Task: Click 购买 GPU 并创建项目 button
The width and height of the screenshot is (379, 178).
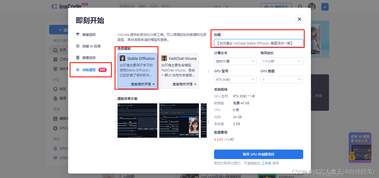Action: point(258,154)
